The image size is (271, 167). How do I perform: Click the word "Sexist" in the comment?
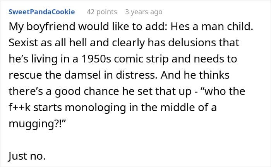22,44
